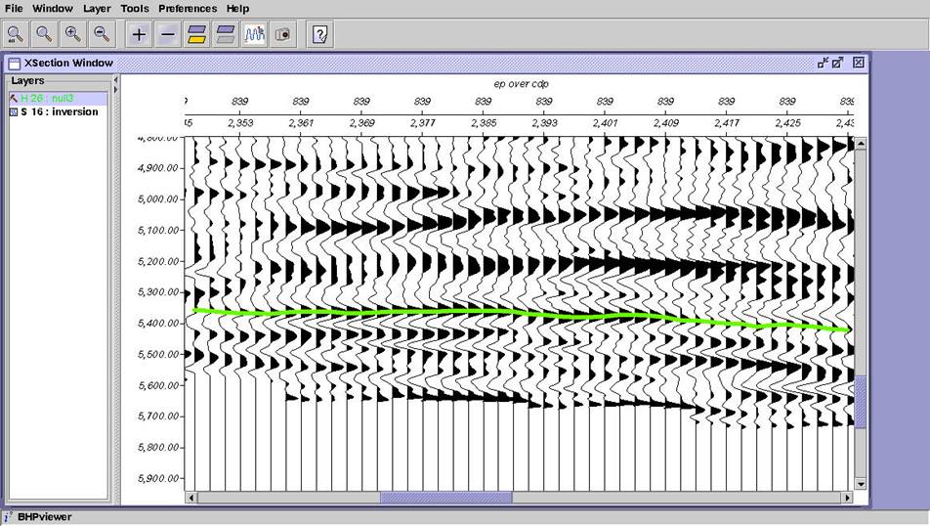Click the 2,425 cdp axis label
This screenshot has height=526, width=930.
(787, 123)
